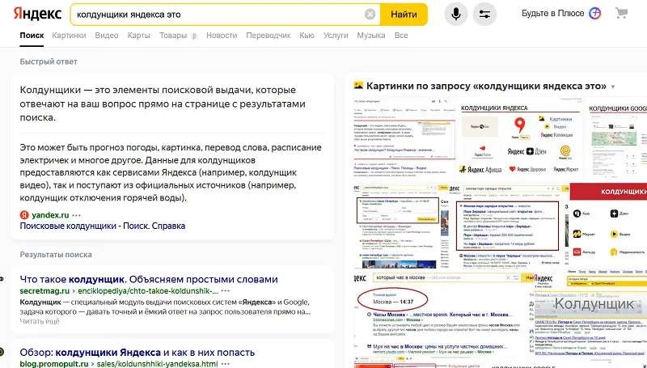Open the Москва — 14:37 time thumbnail
The height and width of the screenshot is (368, 647).
click(444, 312)
